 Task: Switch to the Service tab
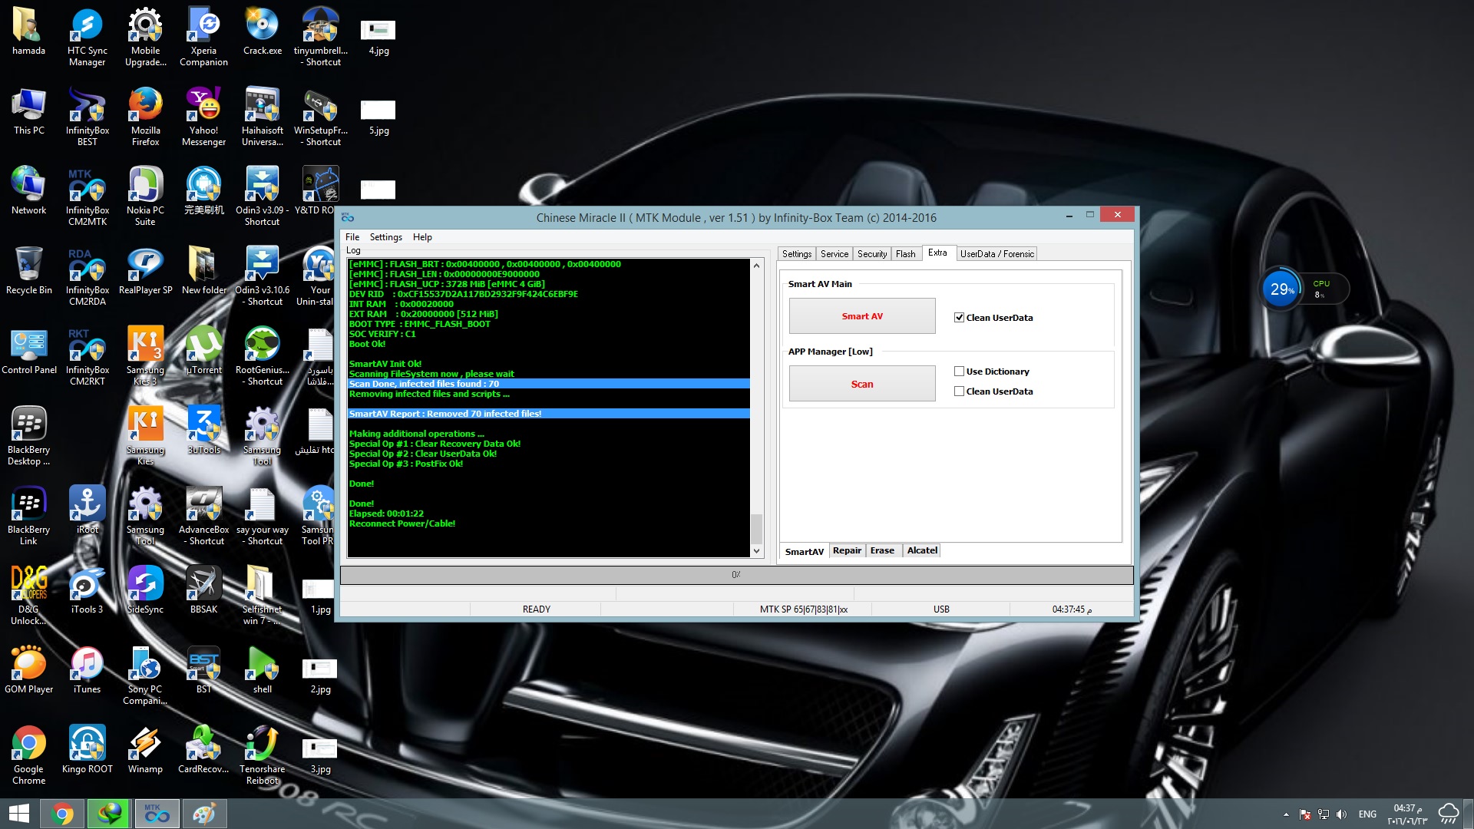(x=834, y=254)
